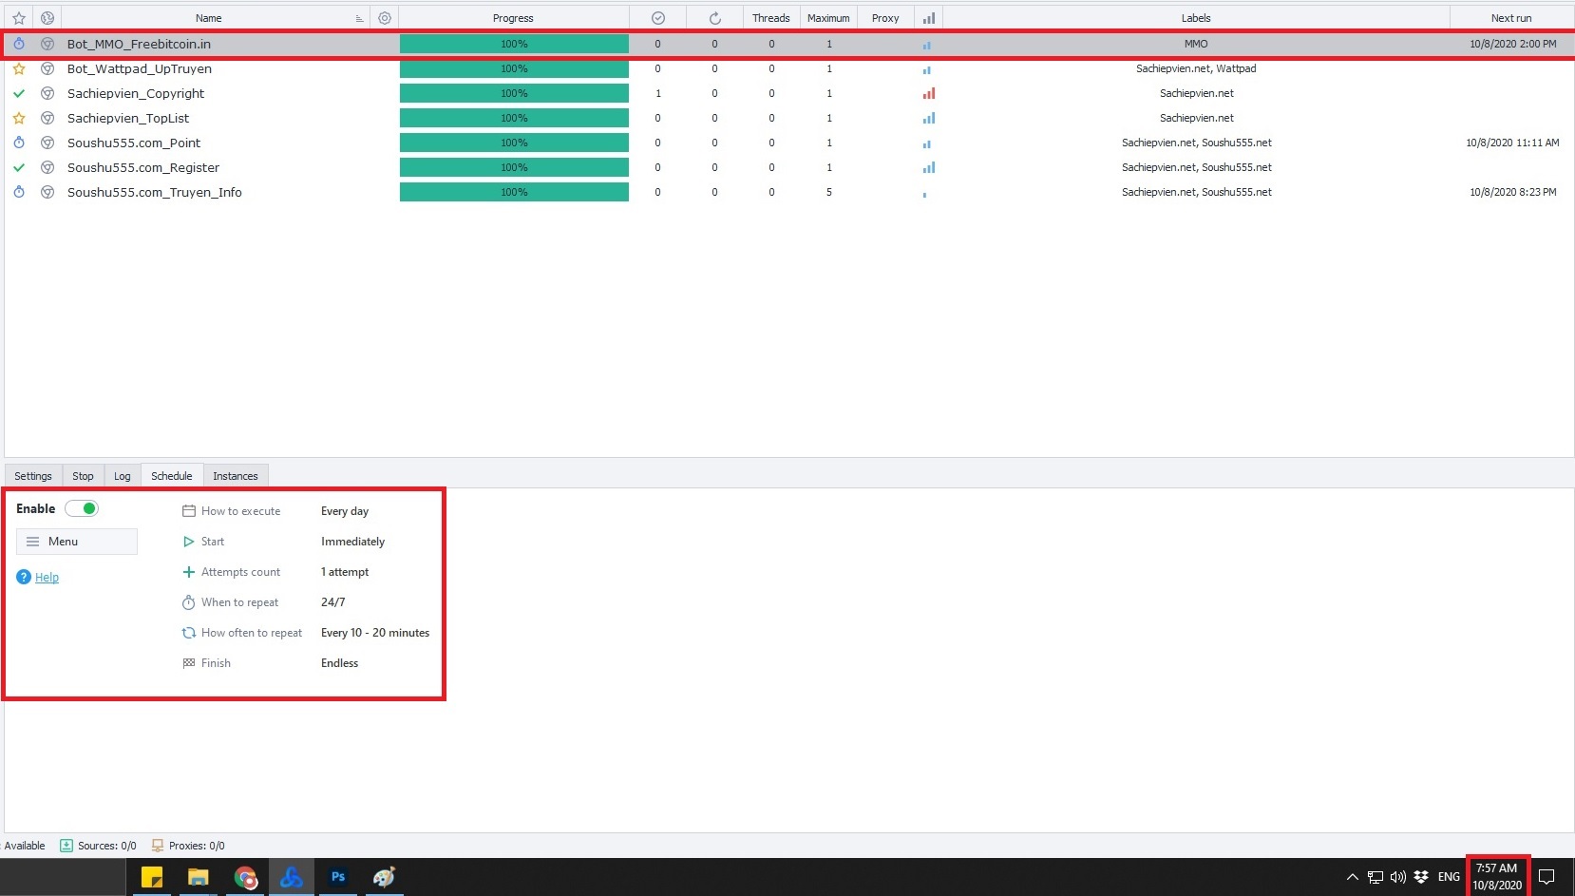
Task: Click the ENG input language indicator
Action: [1449, 877]
